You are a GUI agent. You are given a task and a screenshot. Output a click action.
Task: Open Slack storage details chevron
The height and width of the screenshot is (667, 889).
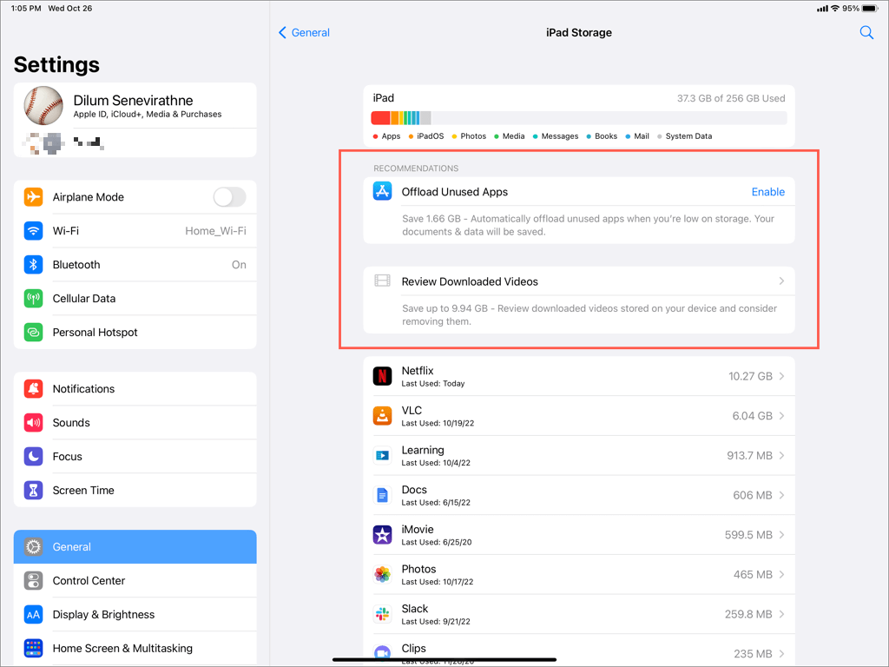click(x=781, y=614)
